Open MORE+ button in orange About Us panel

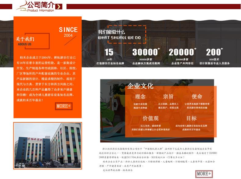click(x=64, y=106)
